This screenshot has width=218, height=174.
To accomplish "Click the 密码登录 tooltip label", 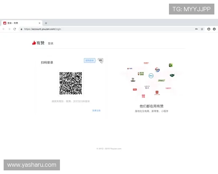I will (90, 61).
